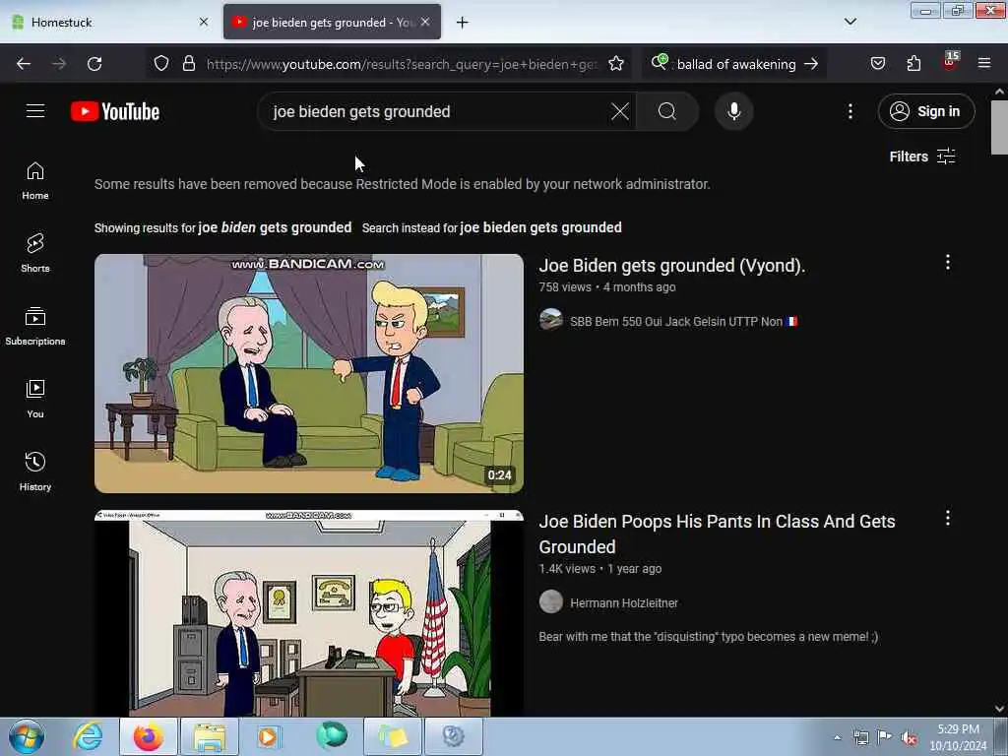The image size is (1008, 756).
Task: Click showing results for joe biden gets grounded
Action: [275, 227]
